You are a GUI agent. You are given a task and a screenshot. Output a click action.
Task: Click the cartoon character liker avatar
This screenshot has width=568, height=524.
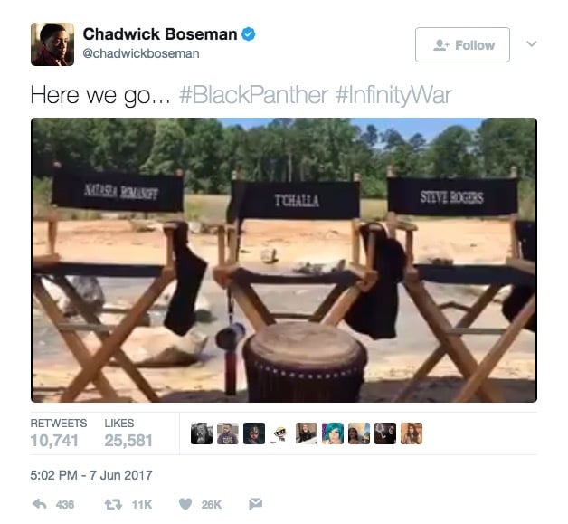pyautogui.click(x=280, y=433)
